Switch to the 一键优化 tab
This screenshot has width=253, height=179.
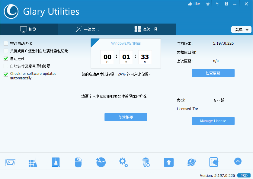(87, 29)
